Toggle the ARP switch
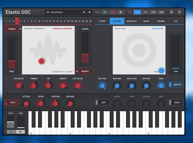Viewport: 193px width, 143px height. tap(102, 102)
